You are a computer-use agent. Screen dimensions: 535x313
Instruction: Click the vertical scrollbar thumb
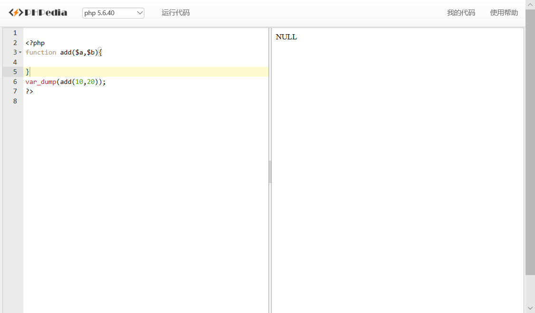tap(530, 142)
